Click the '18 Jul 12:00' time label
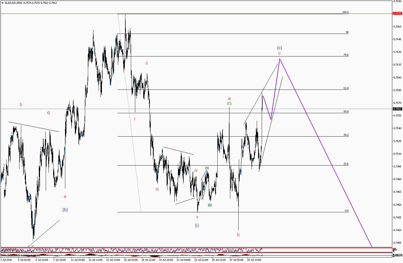 pos(148,260)
